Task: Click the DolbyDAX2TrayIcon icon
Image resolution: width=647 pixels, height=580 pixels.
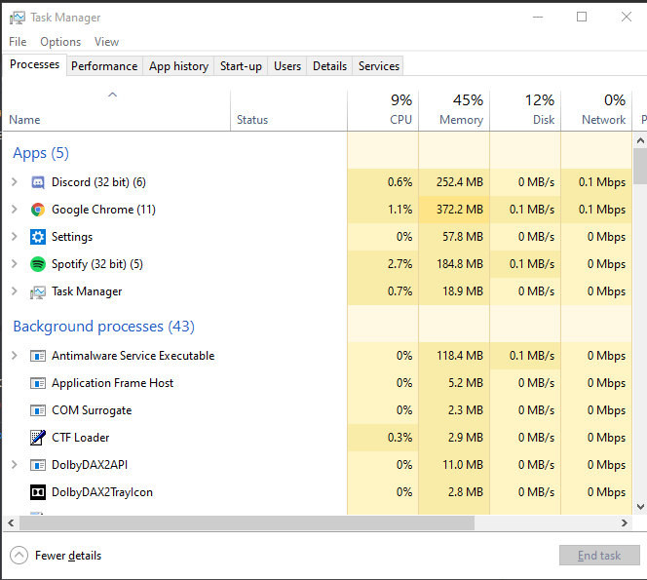Action: coord(38,492)
